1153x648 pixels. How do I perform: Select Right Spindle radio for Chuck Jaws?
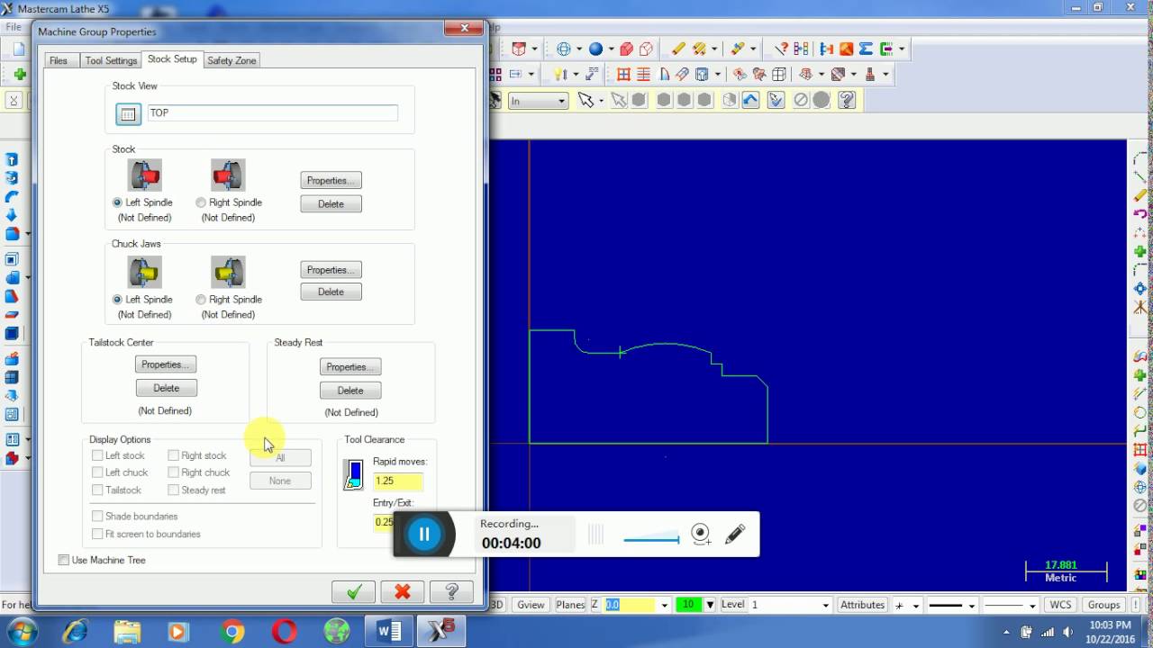click(200, 300)
